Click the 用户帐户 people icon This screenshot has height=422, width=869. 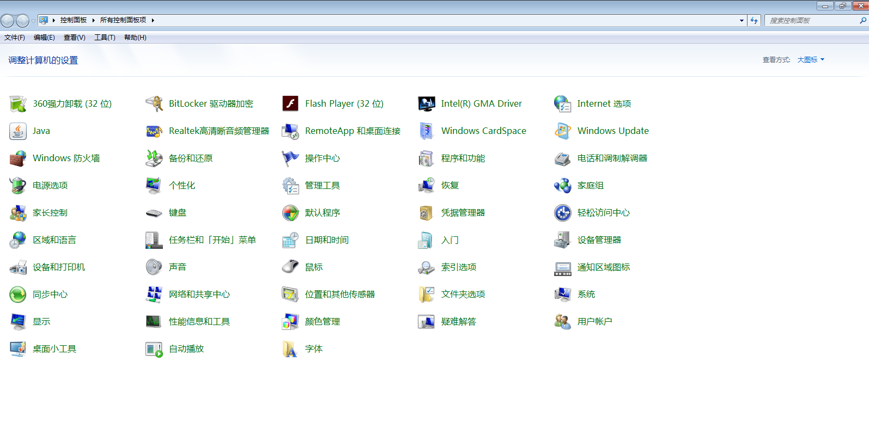563,321
